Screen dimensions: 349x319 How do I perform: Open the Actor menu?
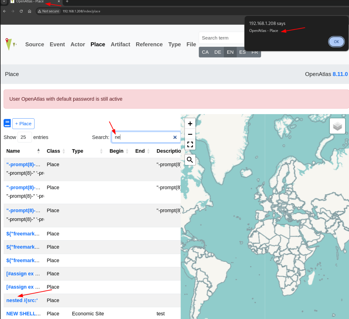78,44
